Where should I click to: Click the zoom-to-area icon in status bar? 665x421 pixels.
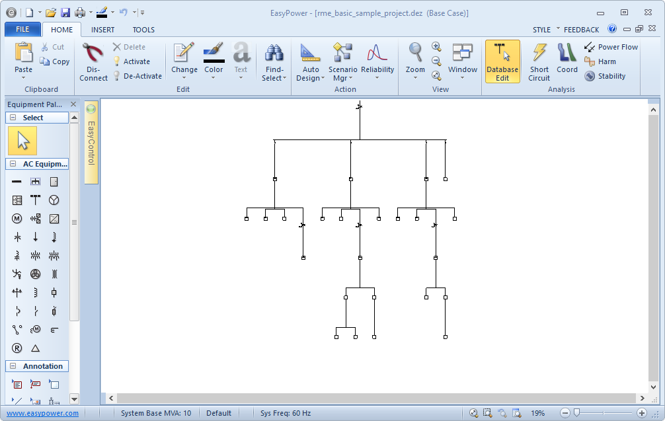tap(487, 413)
